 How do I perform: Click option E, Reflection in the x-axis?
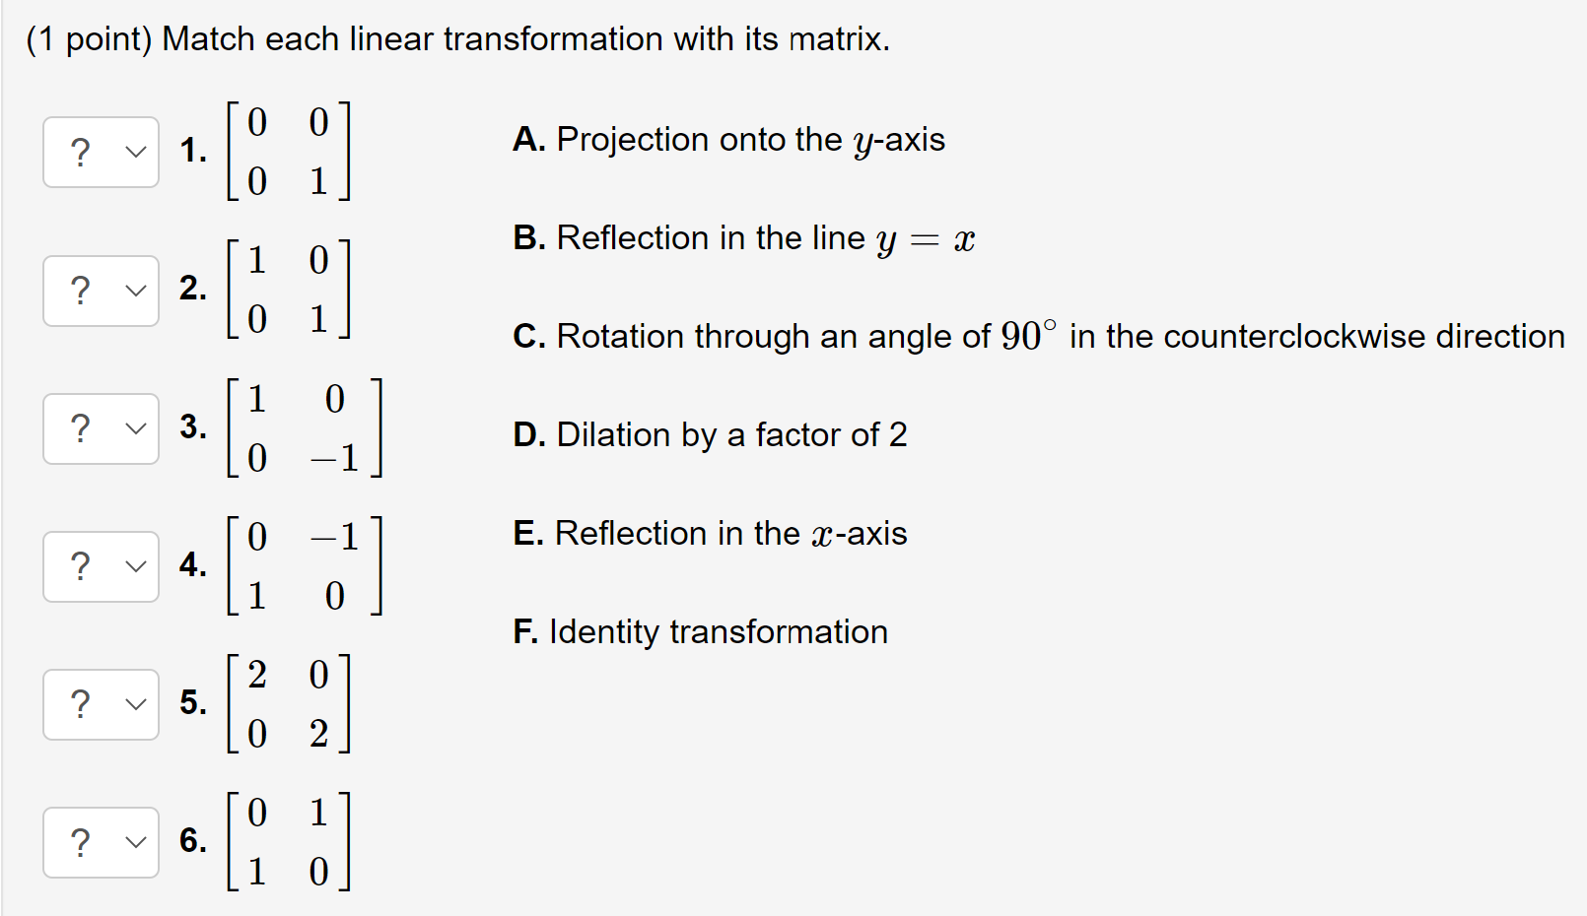(x=709, y=533)
